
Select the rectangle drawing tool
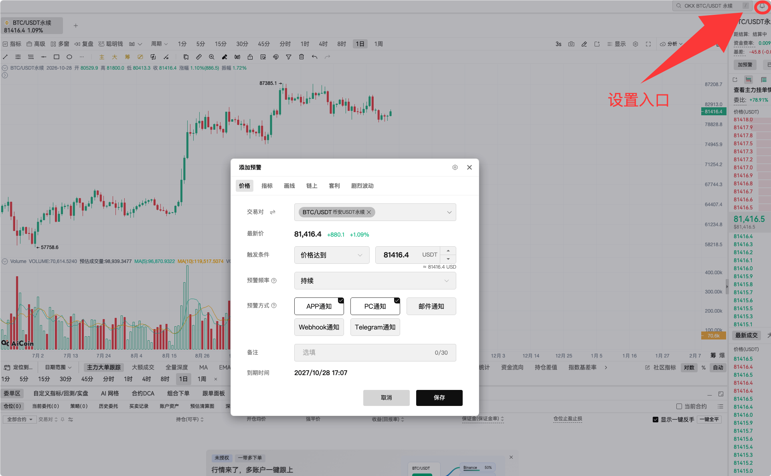57,57
